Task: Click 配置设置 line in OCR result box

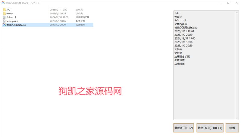Action: tap(180, 60)
